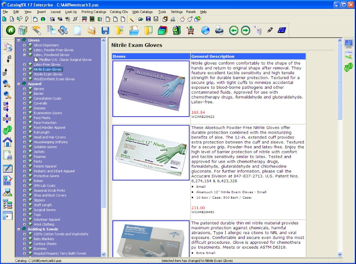Move item down with sidebar down arrow
356x264 pixels.
(8, 59)
